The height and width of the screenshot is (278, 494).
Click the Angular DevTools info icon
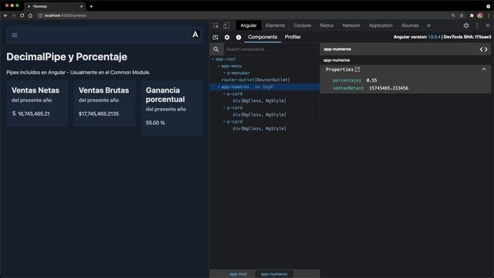point(239,37)
